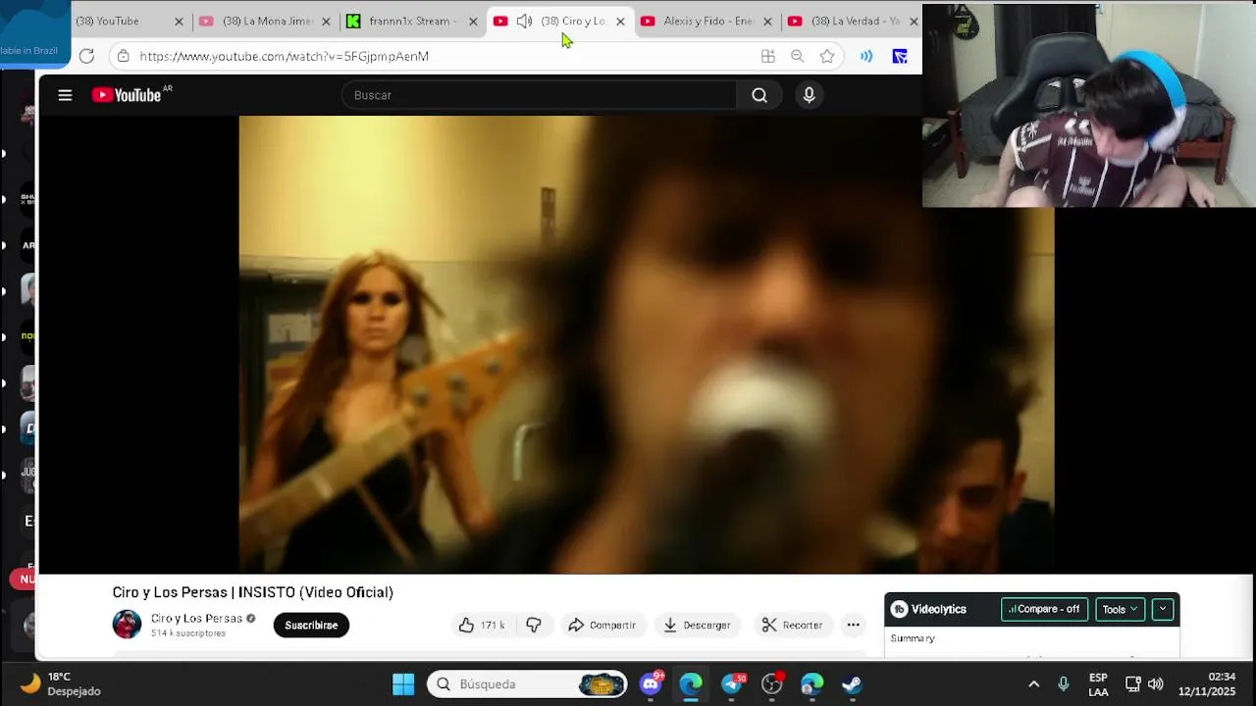Focus the Buscar search field

click(x=539, y=95)
